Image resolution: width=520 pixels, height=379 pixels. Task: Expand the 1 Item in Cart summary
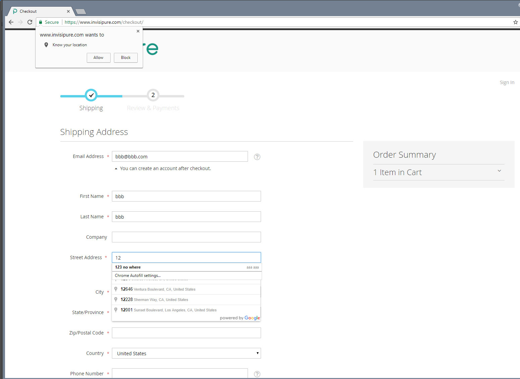pos(499,171)
